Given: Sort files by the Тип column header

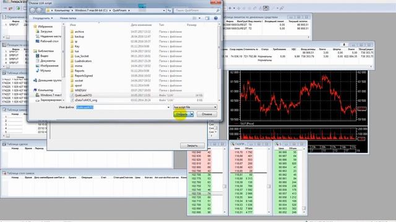Looking at the screenshot, I should pos(161,25).
